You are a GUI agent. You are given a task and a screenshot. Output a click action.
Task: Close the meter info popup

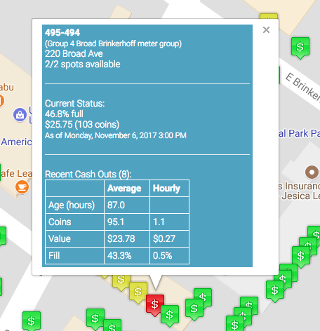pos(266,30)
